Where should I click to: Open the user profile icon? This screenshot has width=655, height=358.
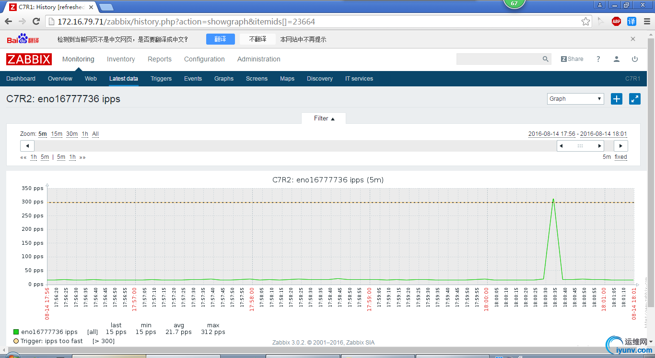[x=617, y=59]
